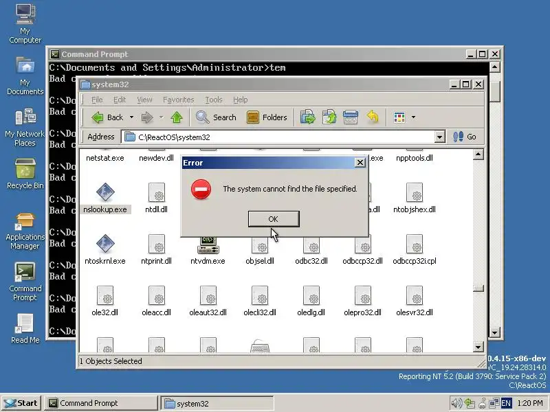
Task: Open the Favorites menu
Action: [179, 100]
